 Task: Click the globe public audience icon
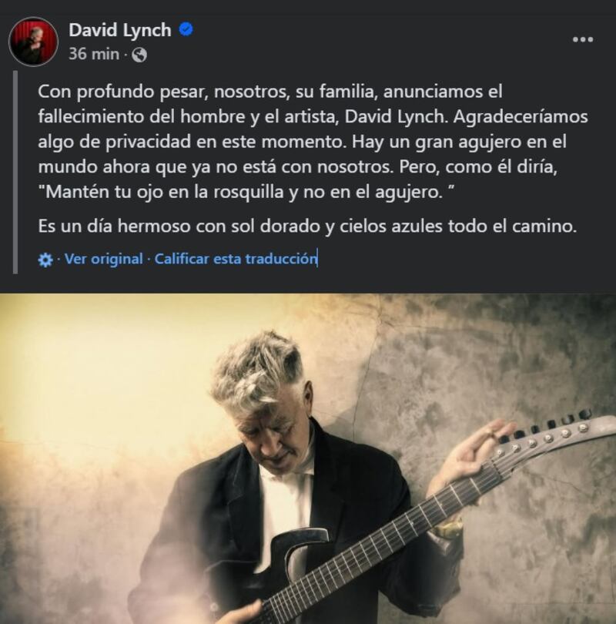[139, 55]
